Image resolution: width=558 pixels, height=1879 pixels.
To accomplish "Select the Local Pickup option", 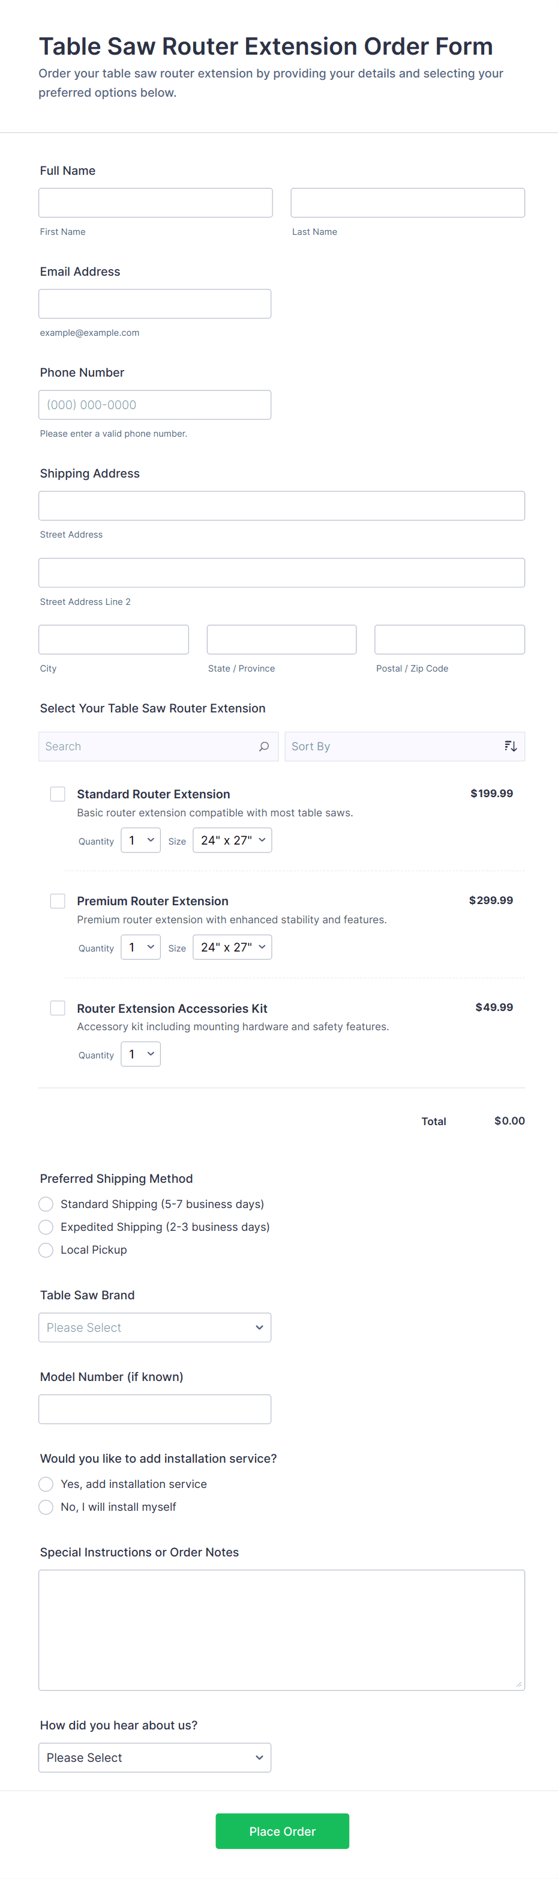I will click(46, 1250).
